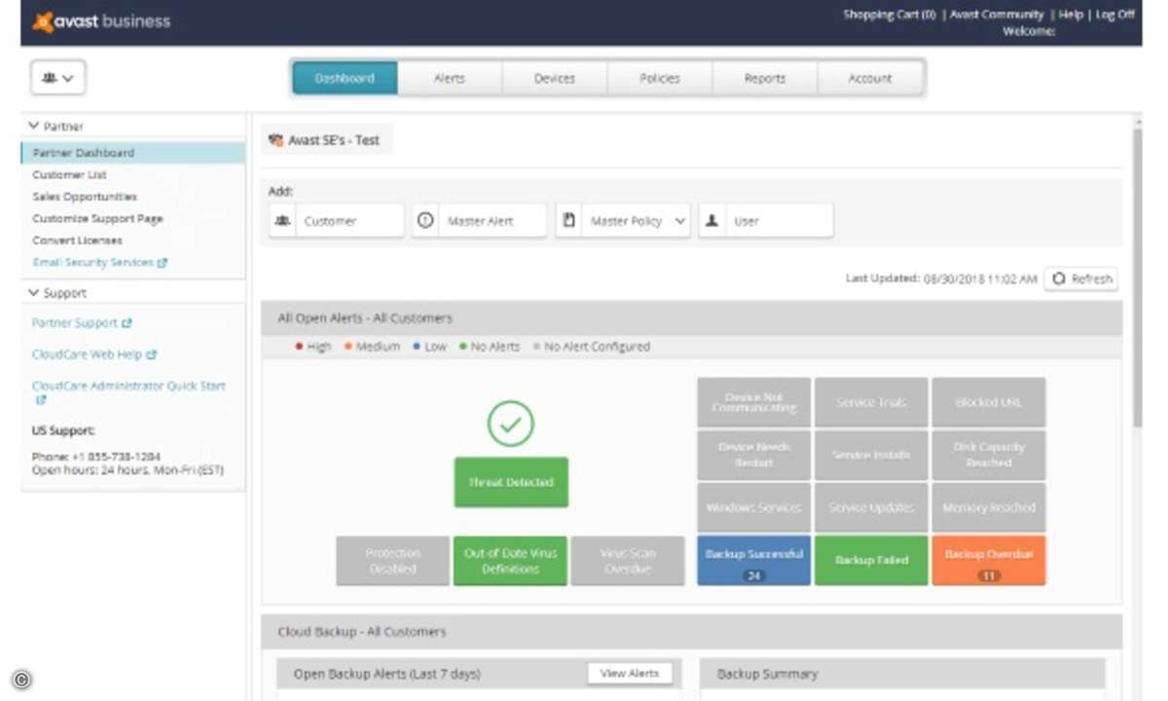Open the Service Installs tile

[x=871, y=455]
